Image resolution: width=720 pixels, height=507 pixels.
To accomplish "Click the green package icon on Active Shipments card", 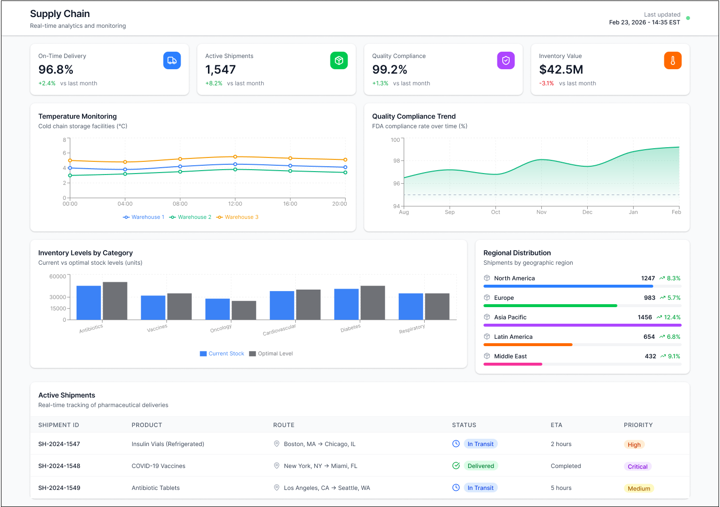I will click(339, 60).
